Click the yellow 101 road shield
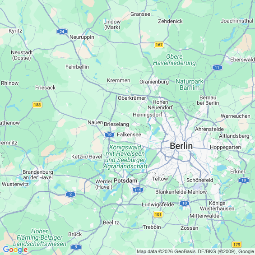Viewport: 255px width, 255px height. (x=158, y=214)
